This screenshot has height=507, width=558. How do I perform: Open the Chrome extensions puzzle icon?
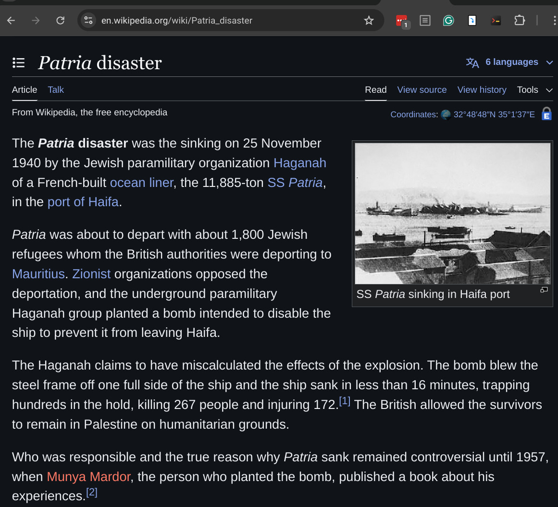click(x=520, y=20)
